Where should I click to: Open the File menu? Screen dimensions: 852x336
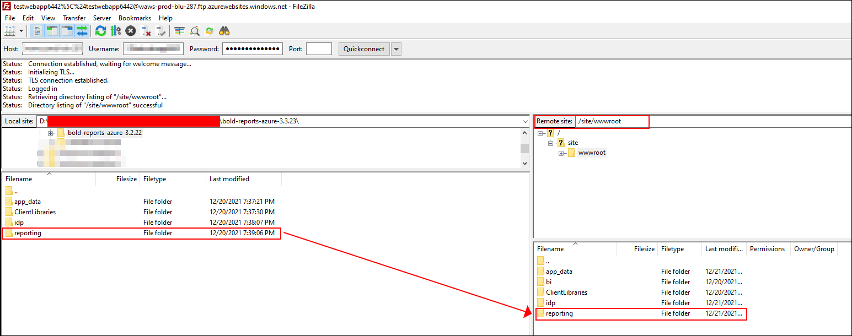(x=10, y=18)
